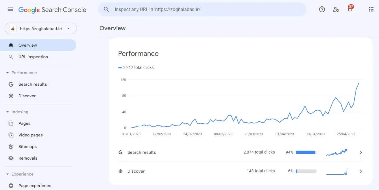Click the 2,217 total clicks legend

click(136, 67)
